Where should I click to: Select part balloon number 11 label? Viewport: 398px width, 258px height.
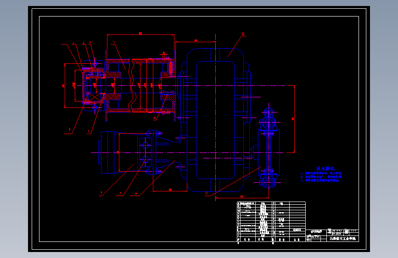pyautogui.click(x=207, y=193)
